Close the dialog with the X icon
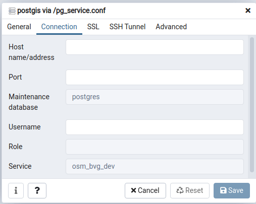Viewport: 256px width, 204px height. 248,11
